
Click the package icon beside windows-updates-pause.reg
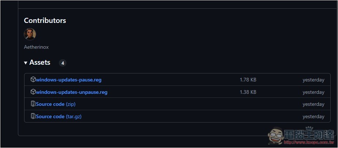33,80
